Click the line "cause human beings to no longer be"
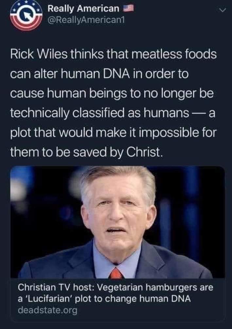232x329 pixels. pos(112,94)
